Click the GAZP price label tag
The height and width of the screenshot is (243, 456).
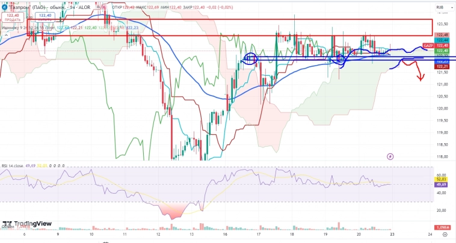pyautogui.click(x=428, y=46)
